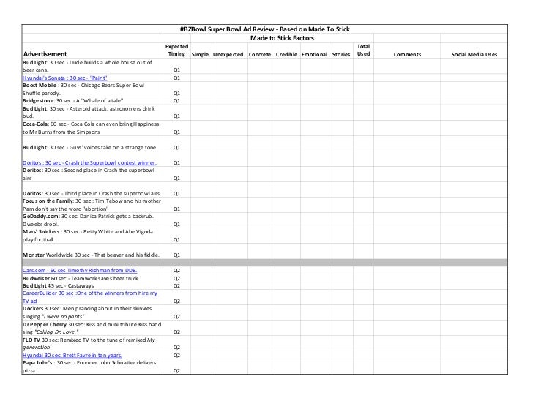Image resolution: width=533 pixels, height=412 pixels.
Task: Select the GoDaddy.com Danica Patrick row
Action: pyautogui.click(x=265, y=220)
